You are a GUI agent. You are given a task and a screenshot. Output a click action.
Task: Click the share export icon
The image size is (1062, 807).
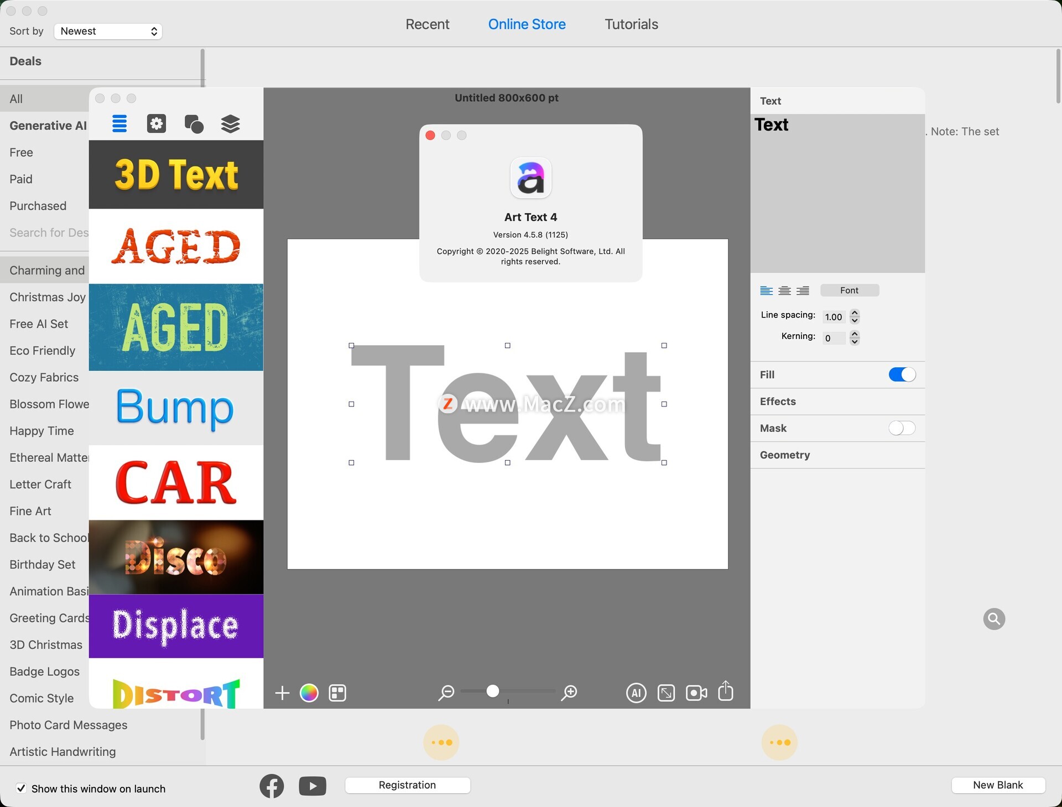(x=725, y=691)
